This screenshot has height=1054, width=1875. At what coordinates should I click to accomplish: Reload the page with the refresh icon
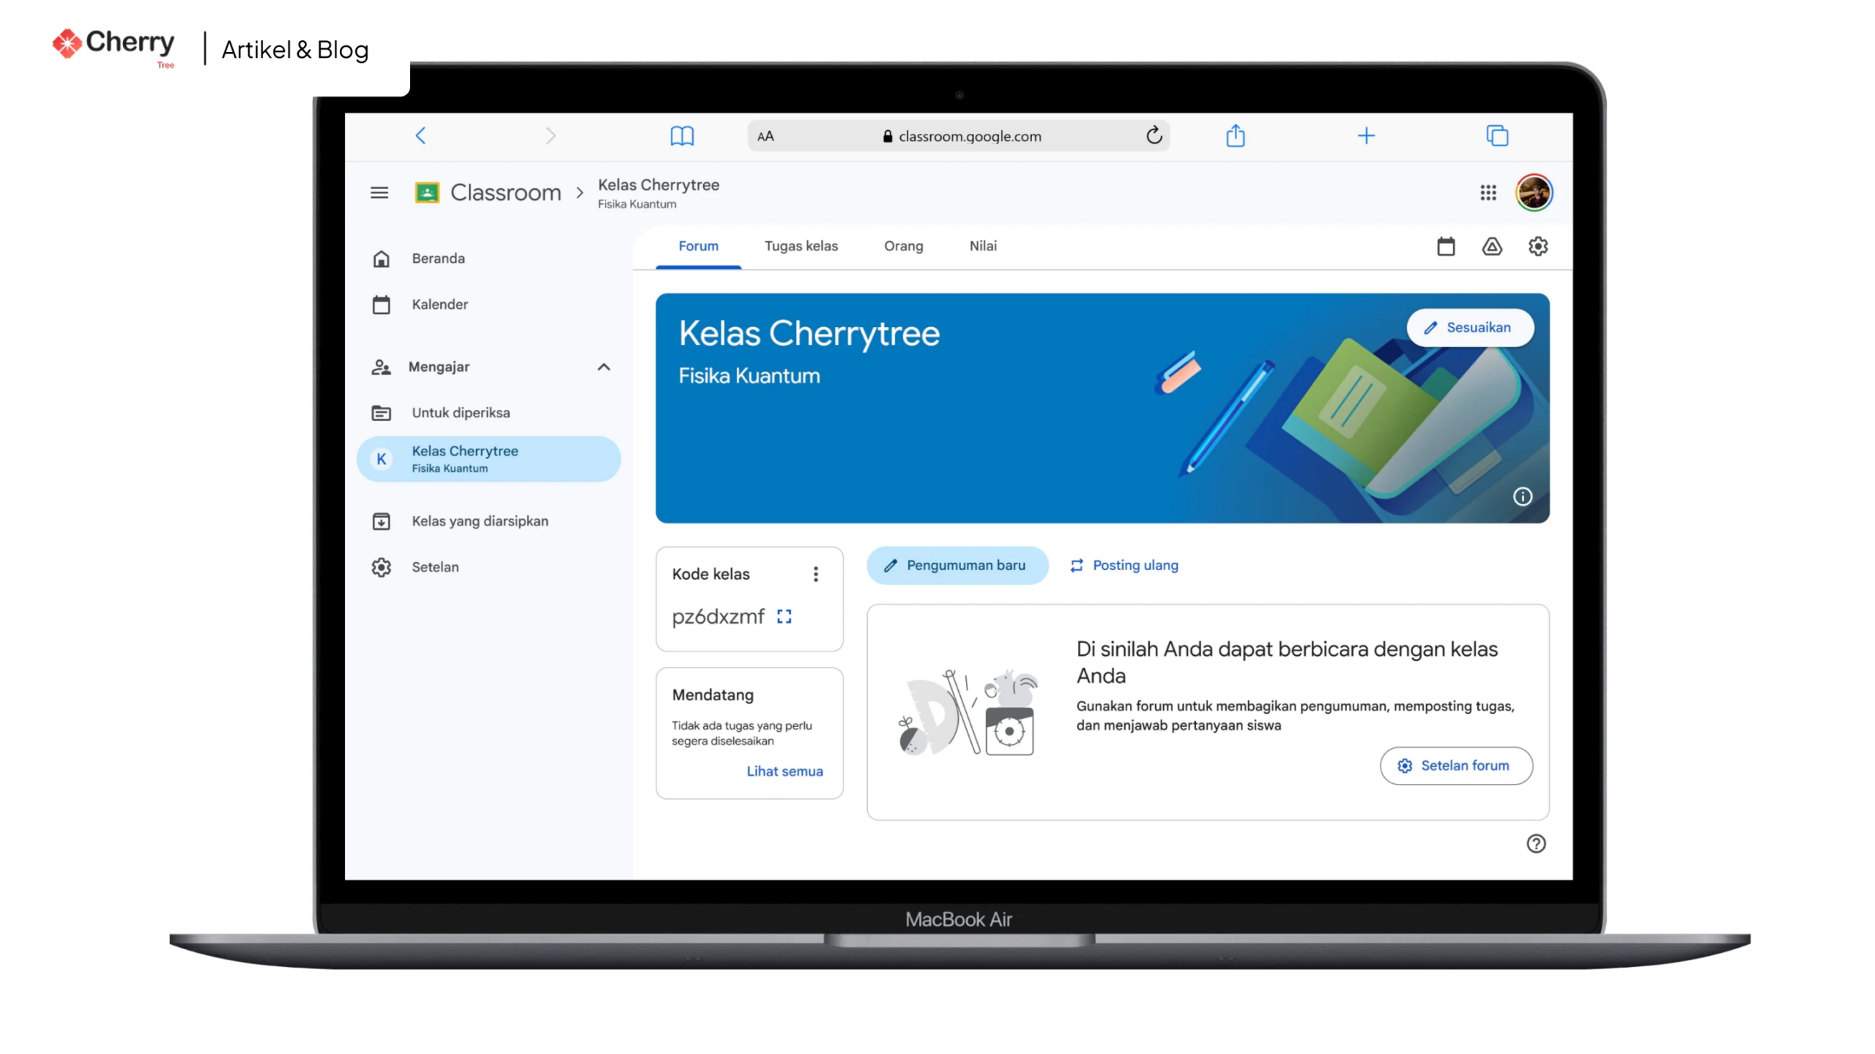[1154, 135]
